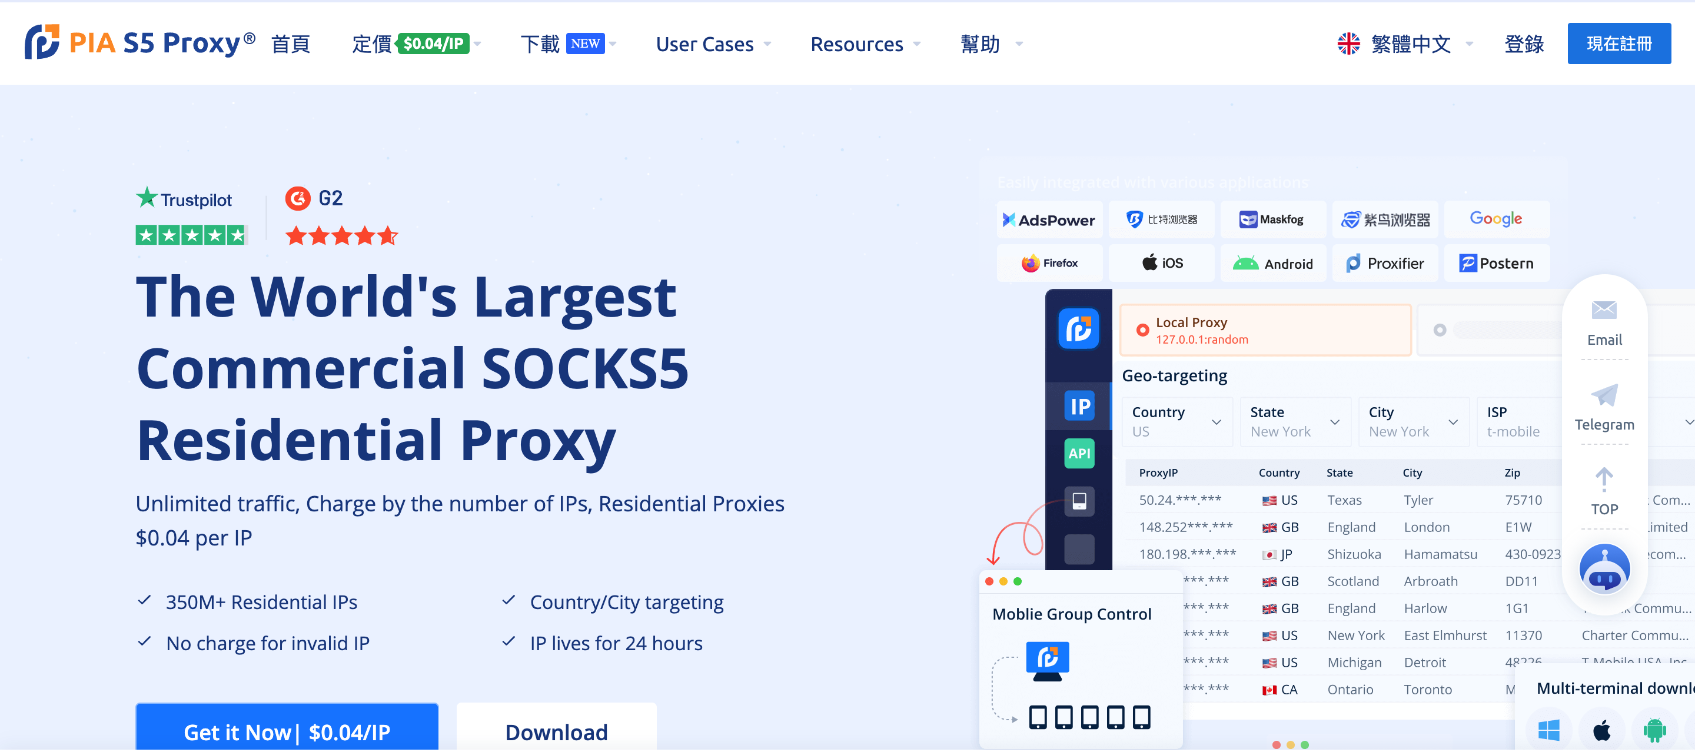The image size is (1695, 752).
Task: Click the Android download icon
Action: pyautogui.click(x=1654, y=730)
